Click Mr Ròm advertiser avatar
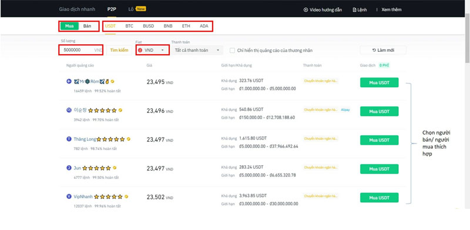This screenshot has height=230, width=470. [69, 81]
